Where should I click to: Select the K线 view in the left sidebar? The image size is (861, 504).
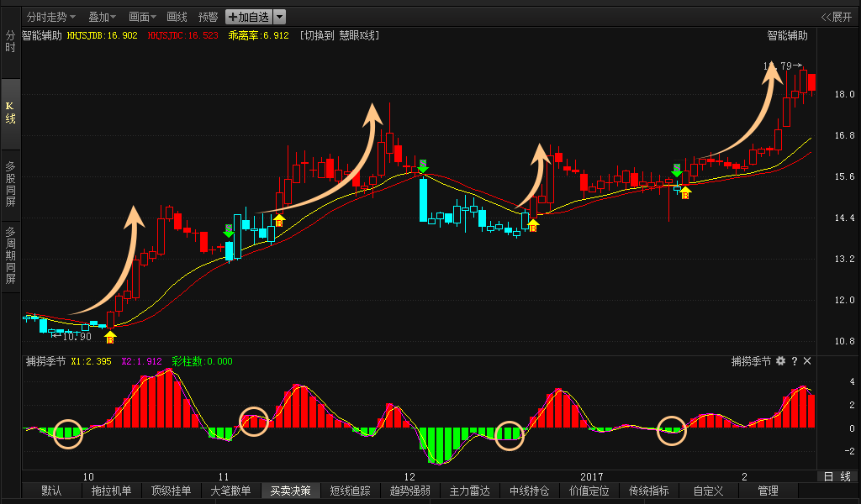10,113
